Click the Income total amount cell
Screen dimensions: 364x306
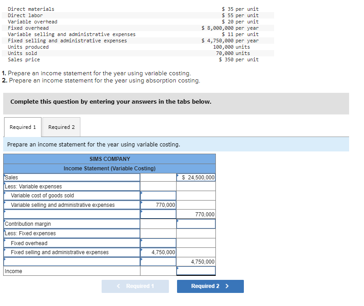(x=196, y=271)
